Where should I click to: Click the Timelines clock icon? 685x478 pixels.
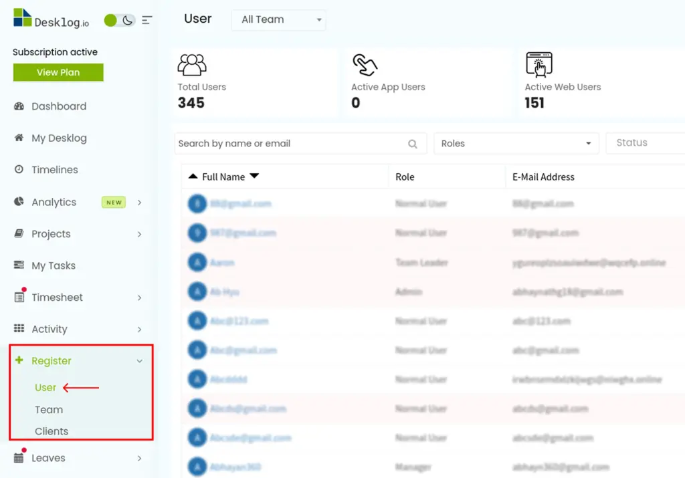(19, 170)
